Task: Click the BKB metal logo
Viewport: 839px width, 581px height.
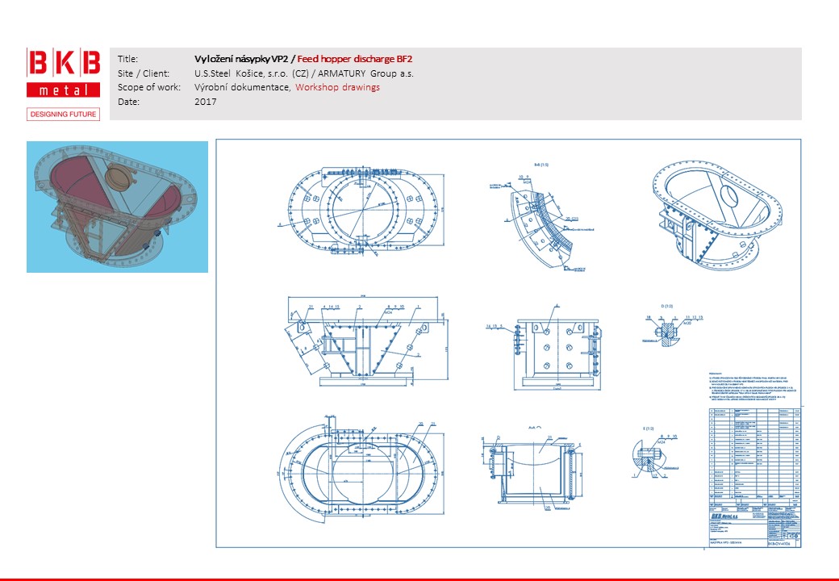Action: point(63,73)
